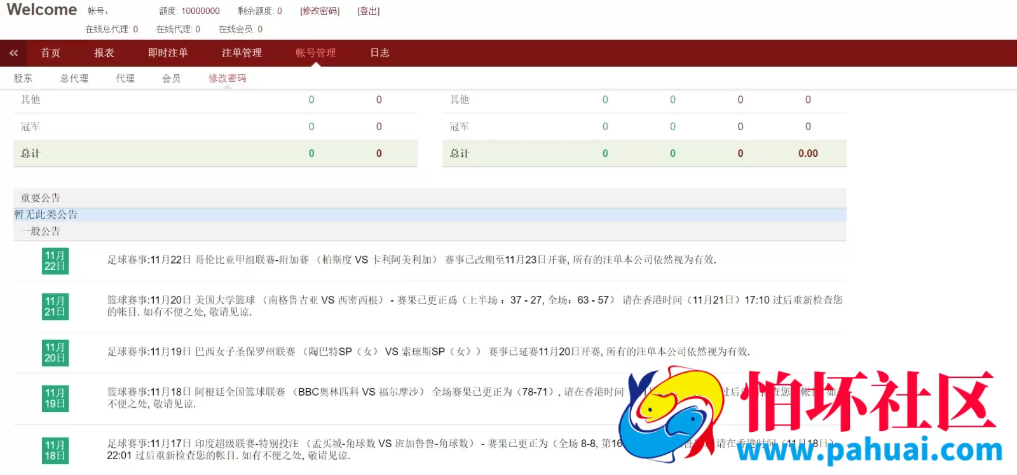Open the 首页 menu item

(x=50, y=53)
